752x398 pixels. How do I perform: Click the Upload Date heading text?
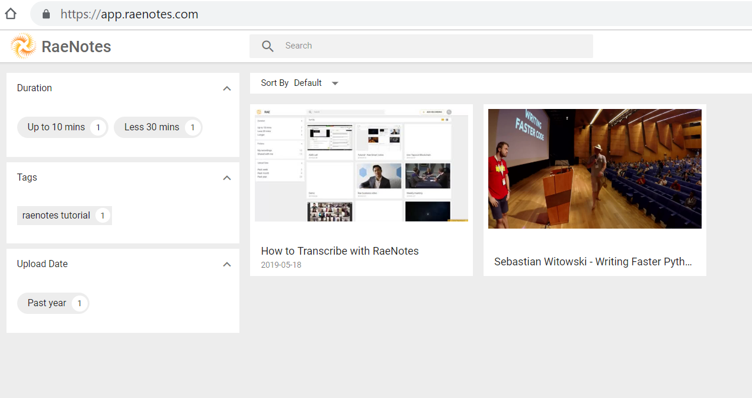[43, 264]
